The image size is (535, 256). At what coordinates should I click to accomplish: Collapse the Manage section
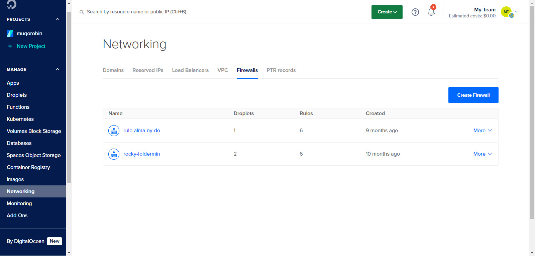58,69
